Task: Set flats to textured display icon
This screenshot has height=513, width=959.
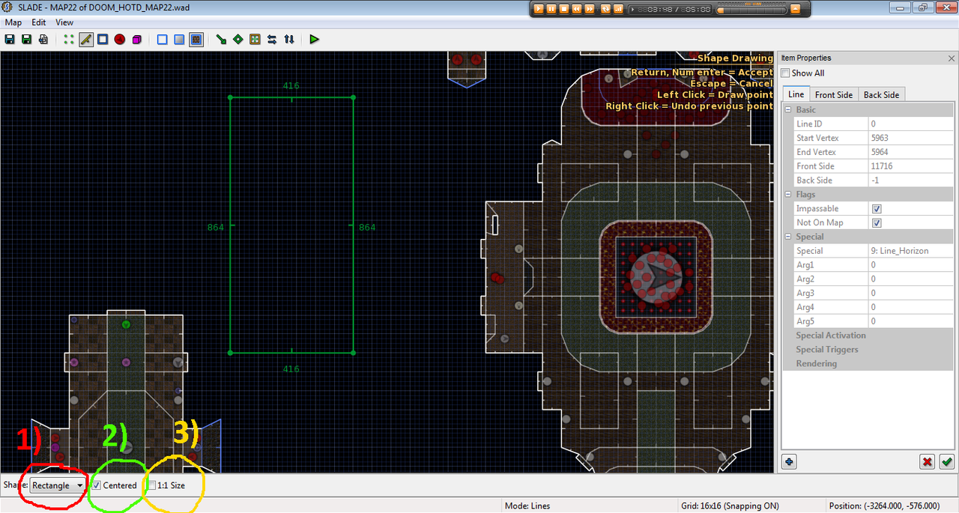Action: pos(196,39)
